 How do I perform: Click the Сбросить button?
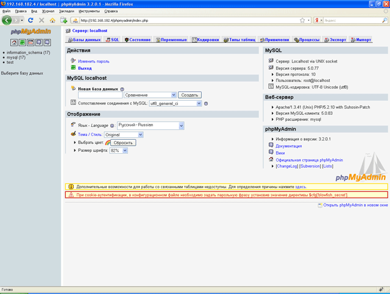tap(123, 143)
